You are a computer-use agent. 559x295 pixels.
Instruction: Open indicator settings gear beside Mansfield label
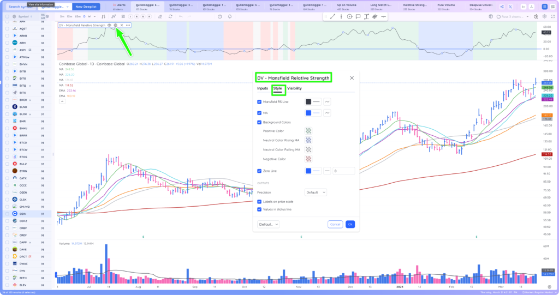[x=115, y=25]
